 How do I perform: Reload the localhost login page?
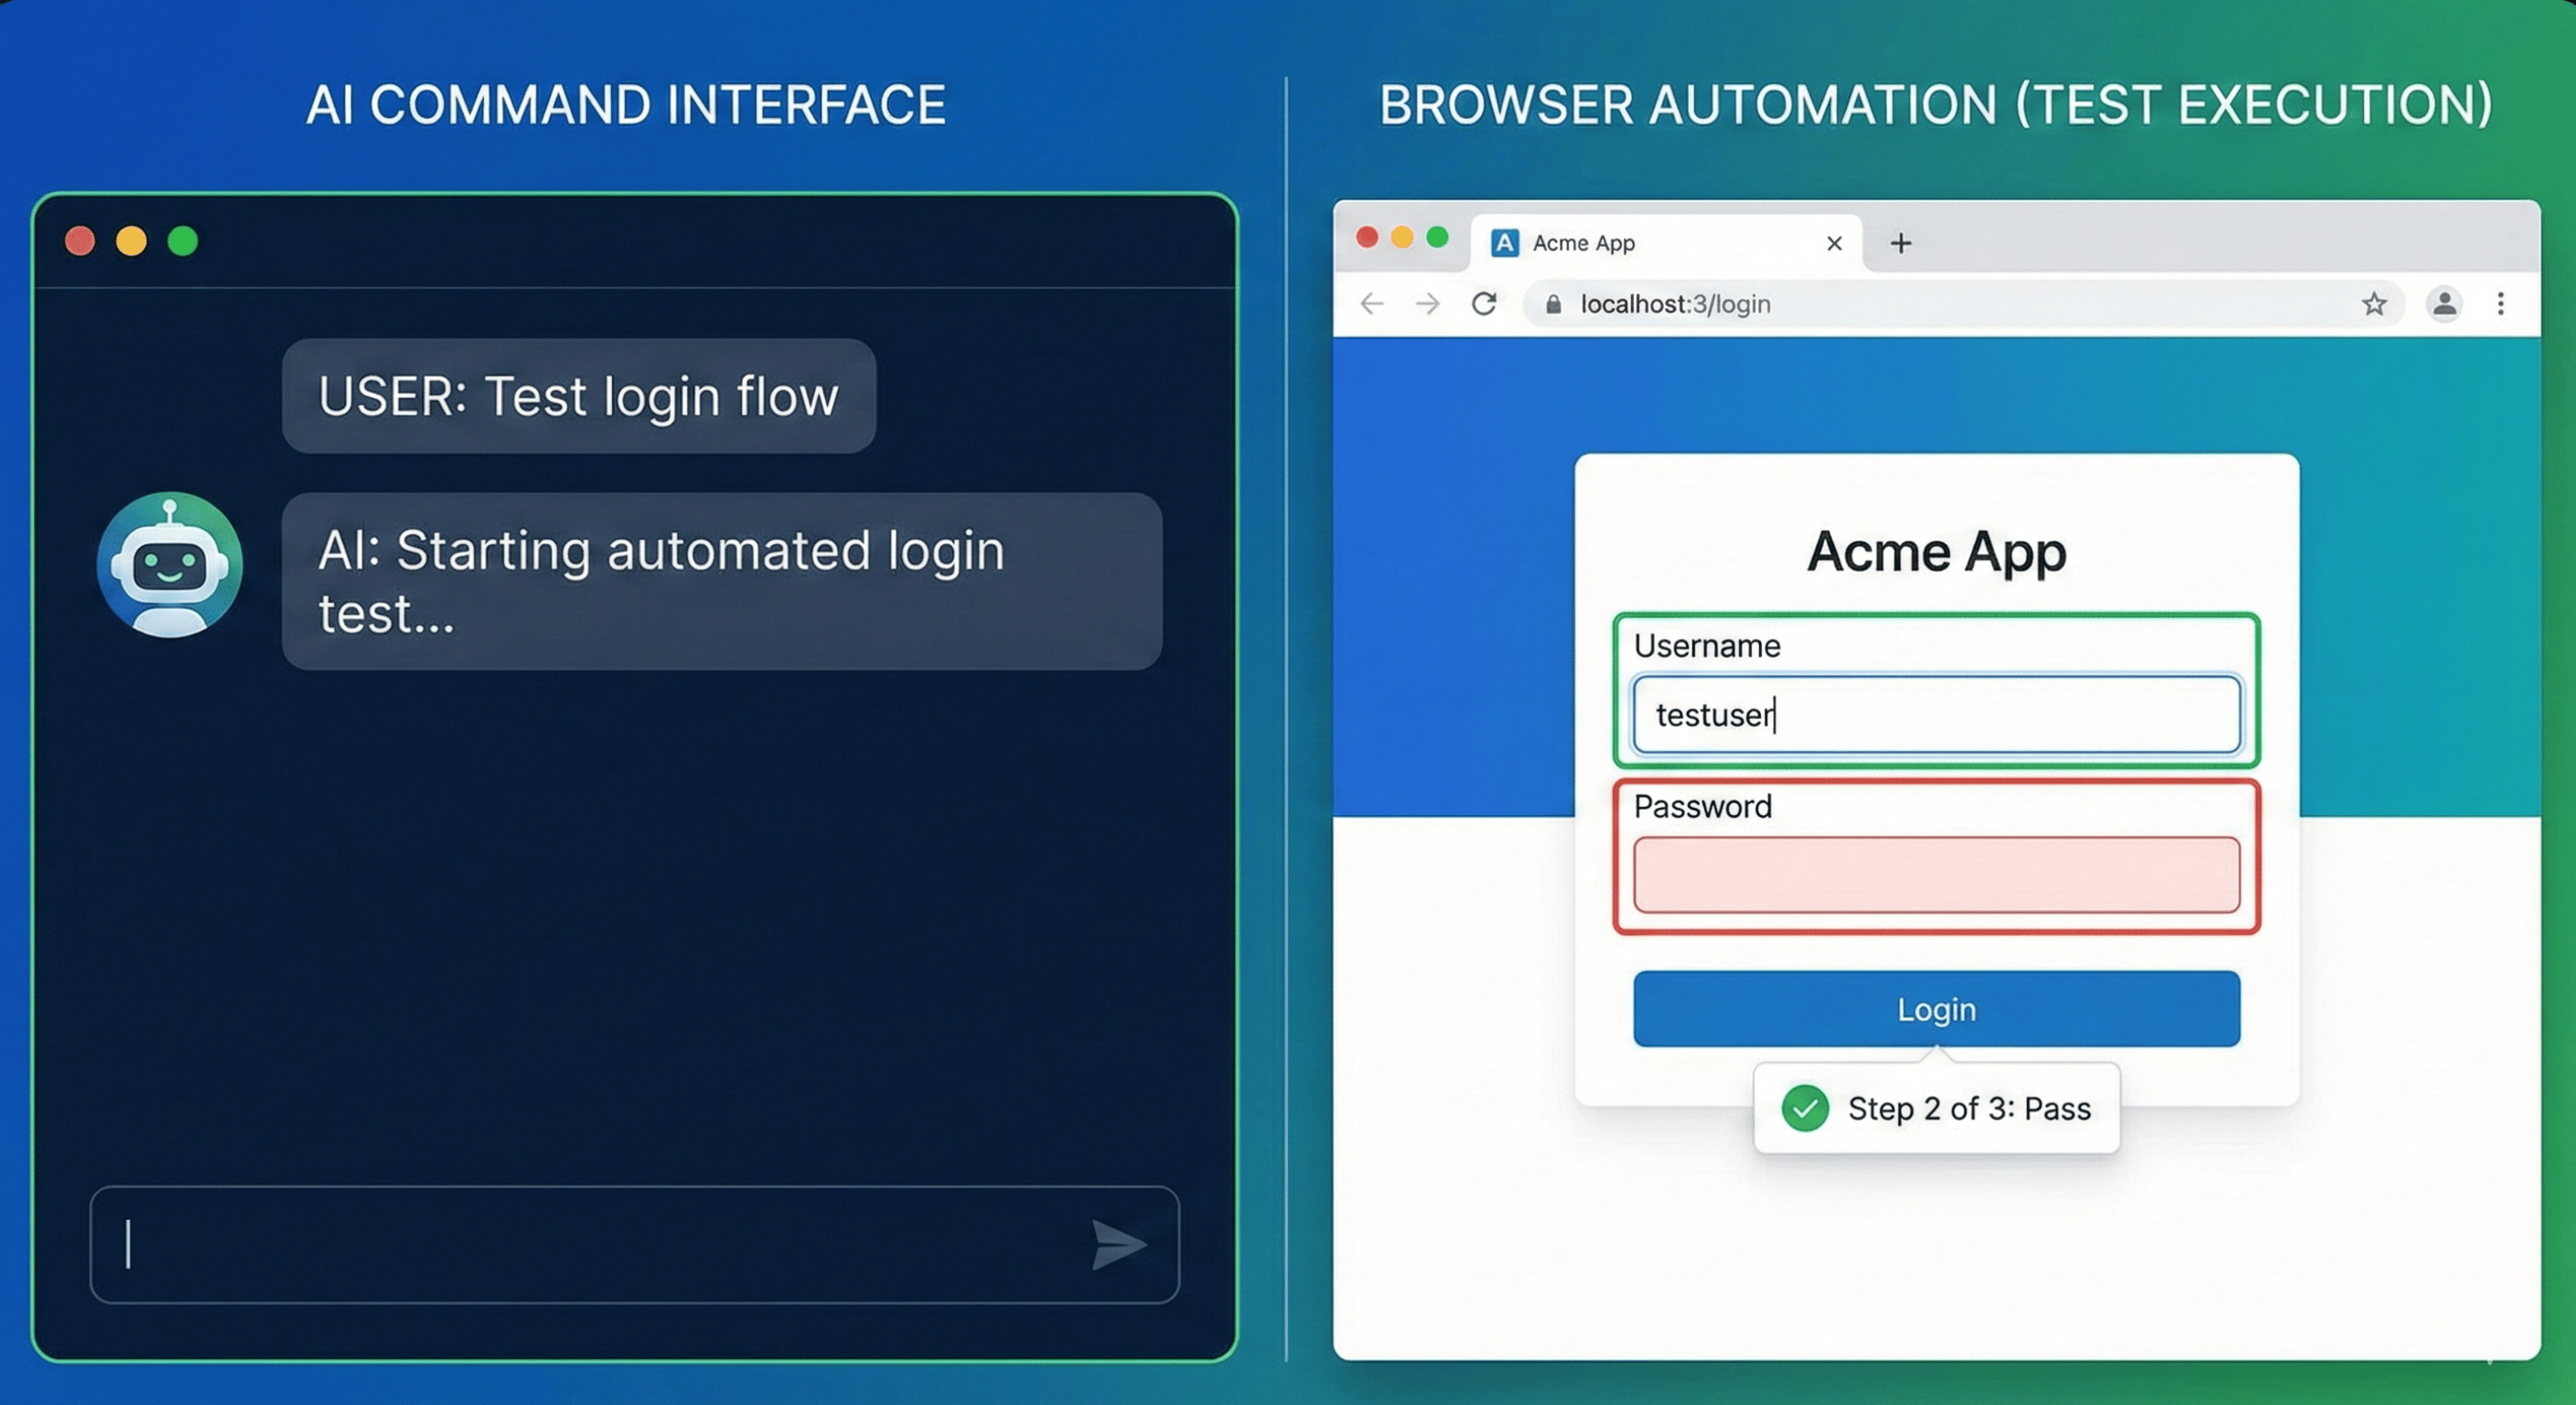tap(1484, 303)
